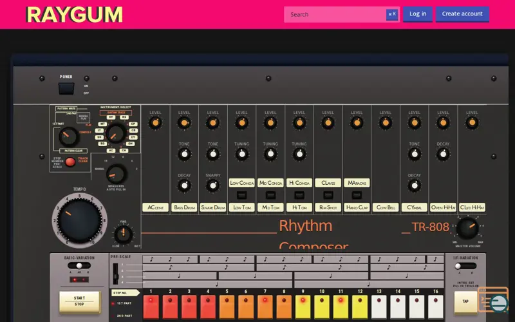
Task: Click the MASTER VOLUME knob
Action: coord(467,228)
